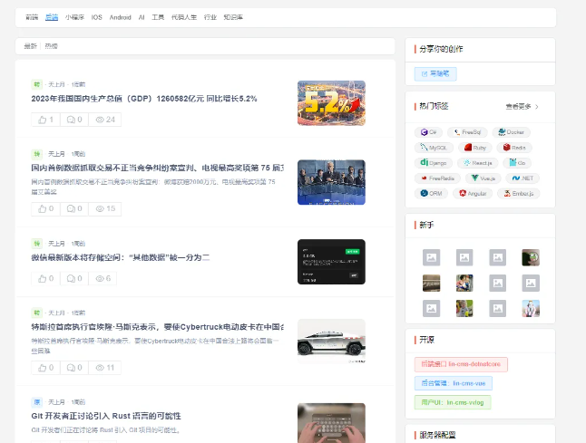Open the 国内首例数据抓取交易 article title
Viewport: 586px width, 443px height.
tap(157, 168)
